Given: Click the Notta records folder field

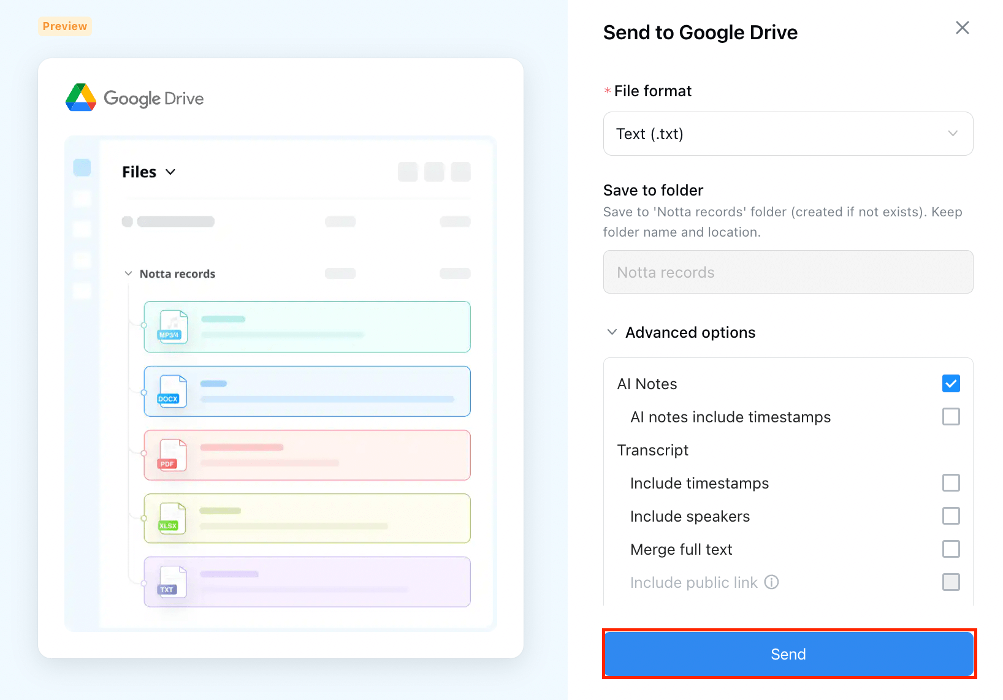Looking at the screenshot, I should 788,272.
